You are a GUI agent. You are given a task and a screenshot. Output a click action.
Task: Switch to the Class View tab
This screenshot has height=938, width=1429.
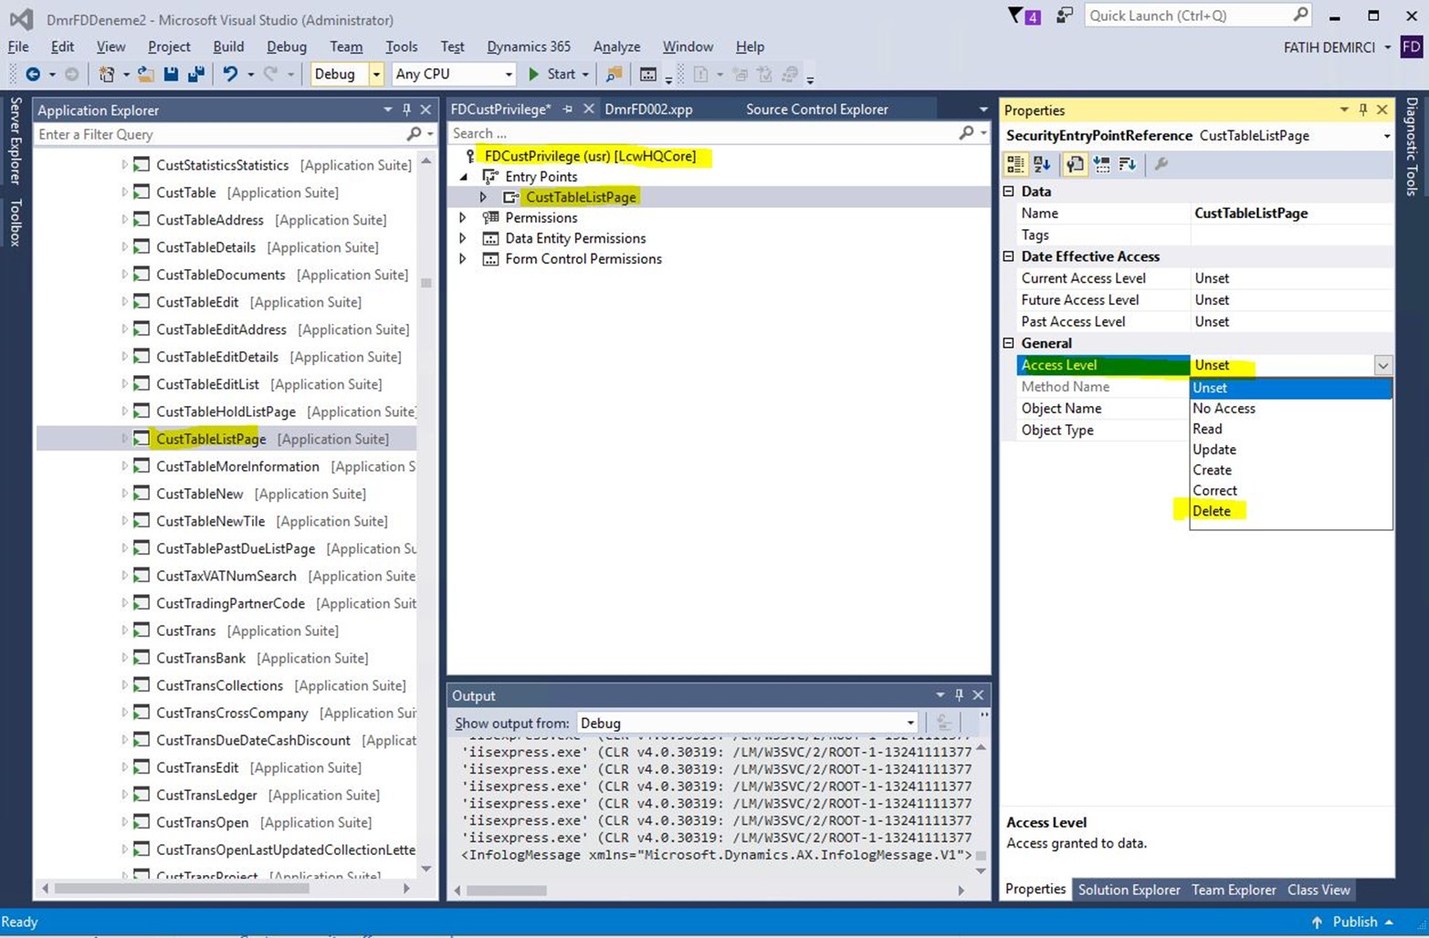pyautogui.click(x=1319, y=890)
